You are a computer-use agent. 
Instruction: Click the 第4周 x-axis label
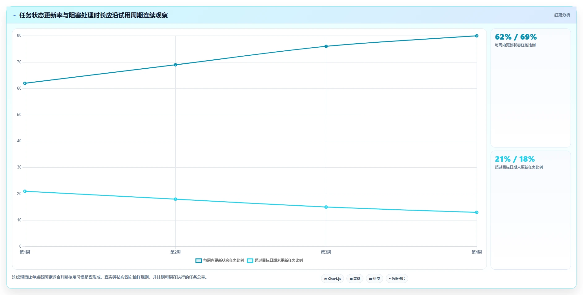pyautogui.click(x=477, y=252)
